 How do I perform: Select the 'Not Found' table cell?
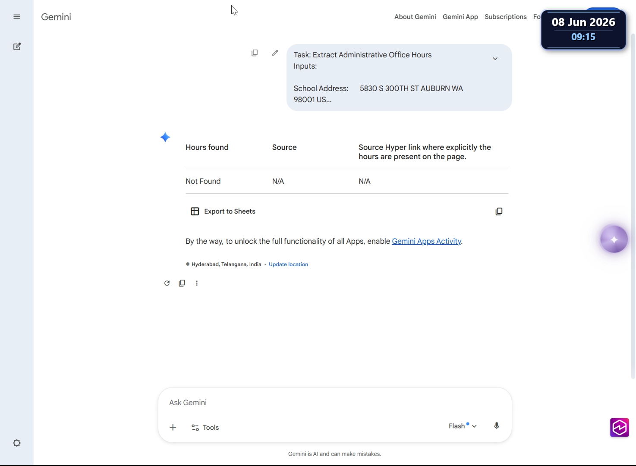[203, 181]
